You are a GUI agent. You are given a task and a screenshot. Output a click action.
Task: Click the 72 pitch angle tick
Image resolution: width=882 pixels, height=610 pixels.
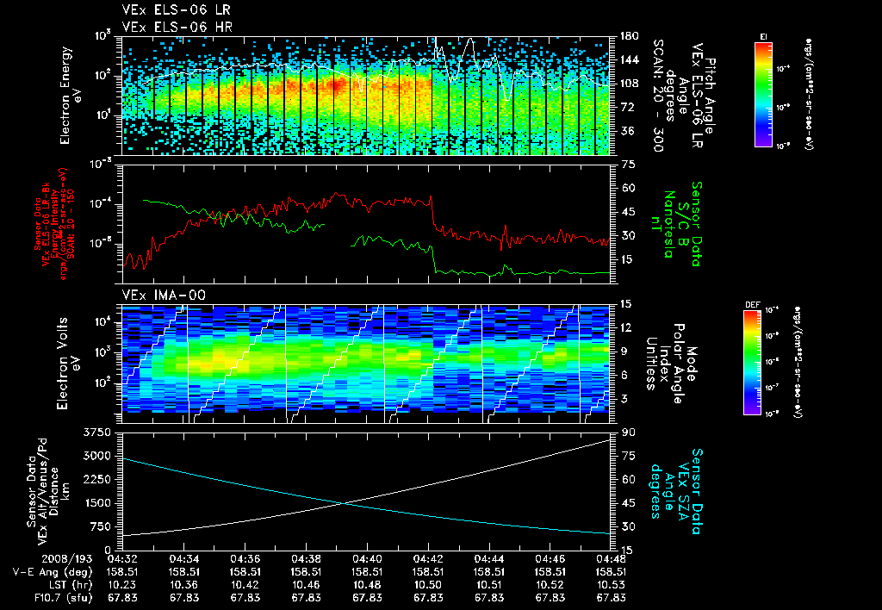(x=627, y=107)
